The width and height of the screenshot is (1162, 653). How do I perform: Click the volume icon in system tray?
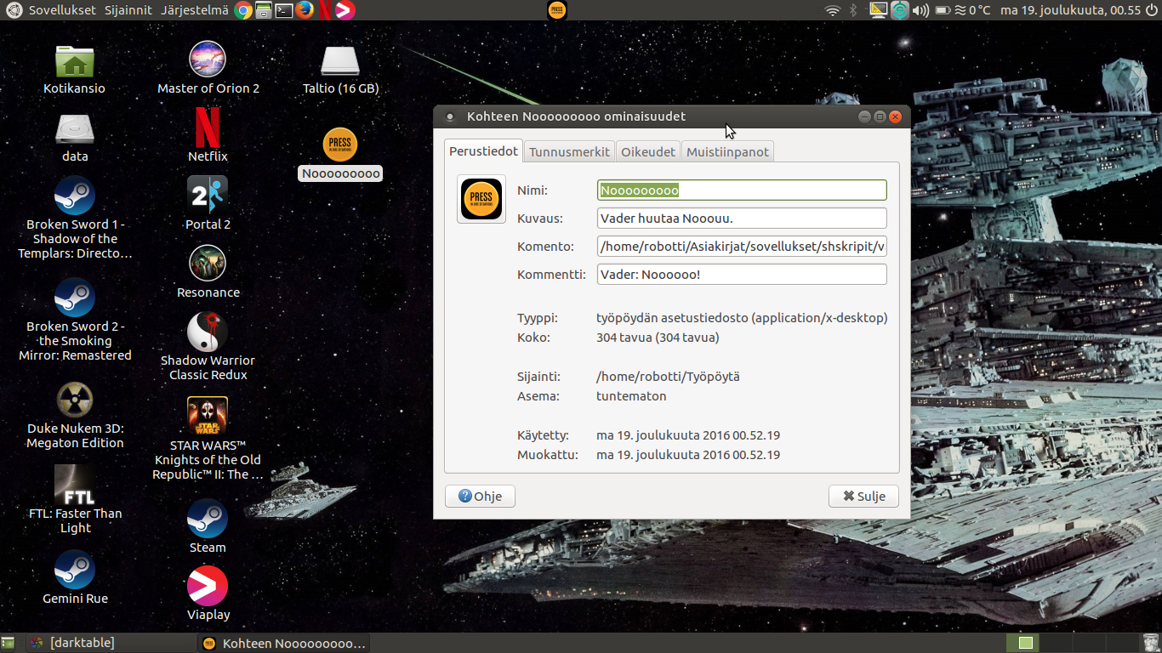tap(920, 10)
